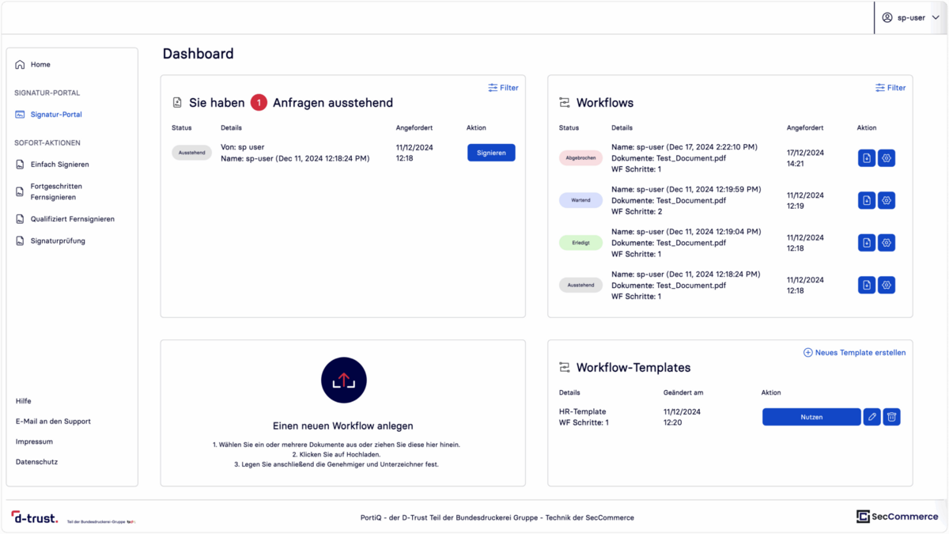Viewport: 949px width, 534px height.
Task: Open the sp-user account dropdown
Action: click(910, 17)
